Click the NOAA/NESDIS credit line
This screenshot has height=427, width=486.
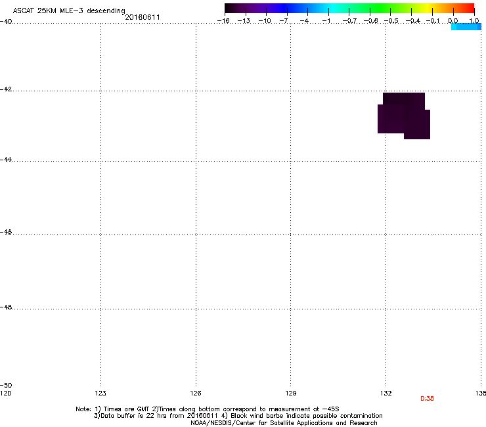tap(284, 423)
